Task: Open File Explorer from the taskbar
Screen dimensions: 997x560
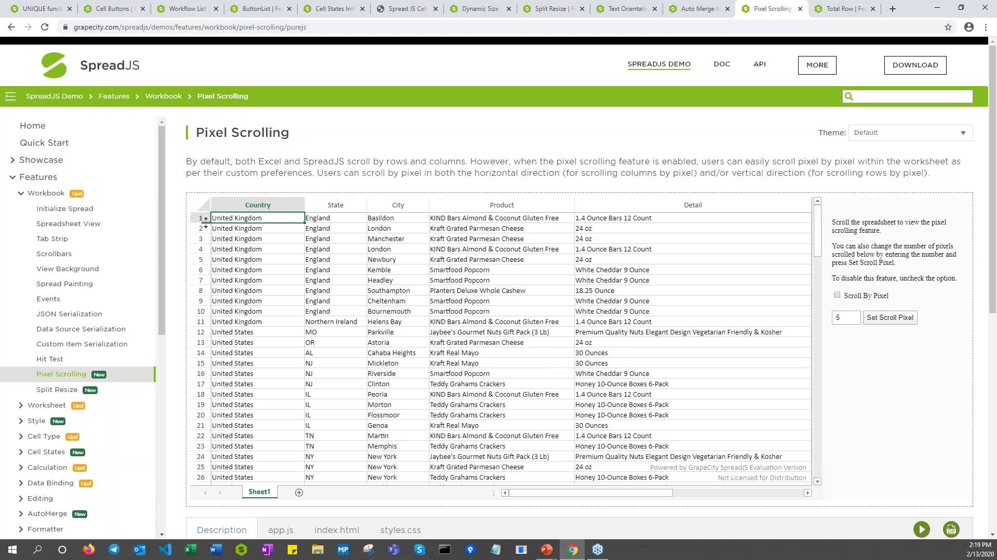Action: [x=318, y=550]
